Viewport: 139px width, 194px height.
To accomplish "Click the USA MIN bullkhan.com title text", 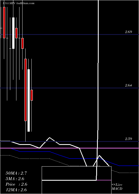I will coord(19,3).
